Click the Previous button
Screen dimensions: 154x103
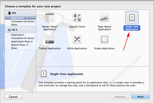120,97
